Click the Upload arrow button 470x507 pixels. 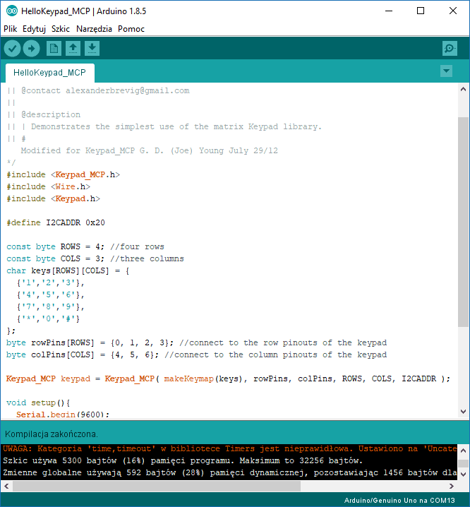coord(31,49)
